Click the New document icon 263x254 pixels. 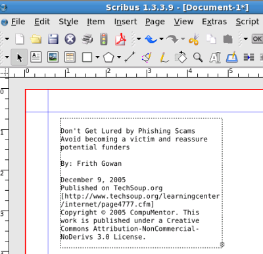click(20, 39)
